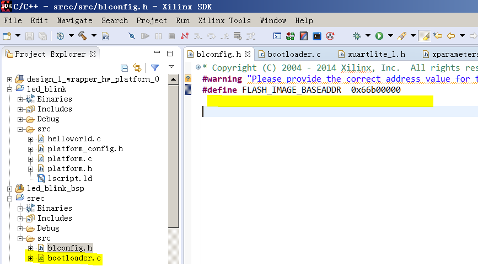Viewport: 478px width, 266px height.
Task: Open the Build hammer dropdown arrow
Action: click(94, 36)
